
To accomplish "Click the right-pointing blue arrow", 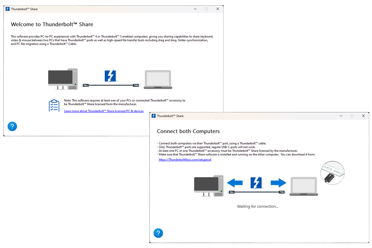I will click(278, 183).
